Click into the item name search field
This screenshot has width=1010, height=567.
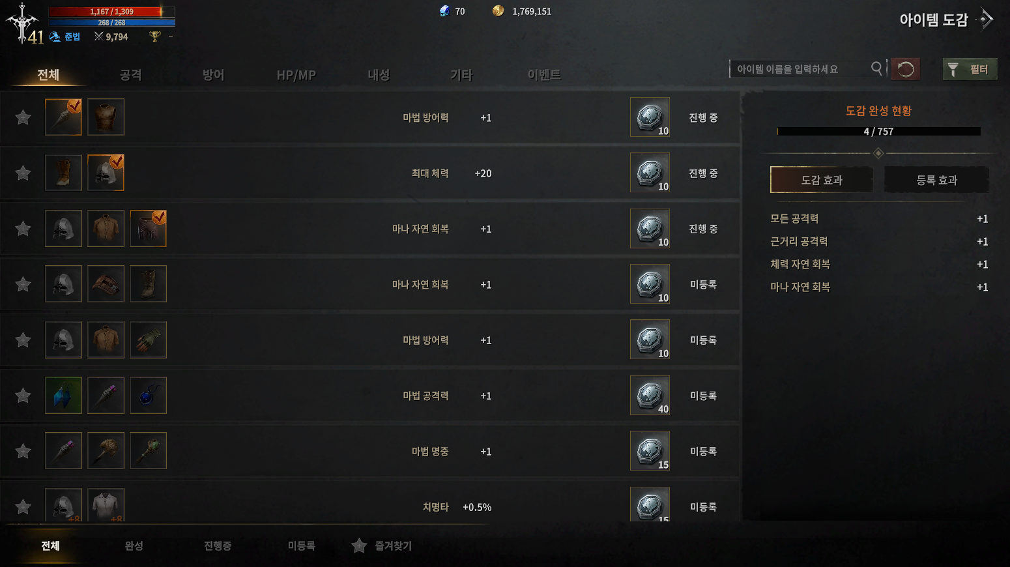point(800,69)
